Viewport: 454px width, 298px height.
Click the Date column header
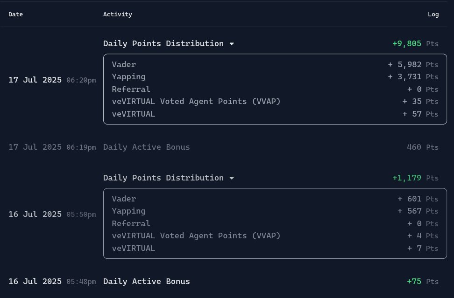(x=15, y=14)
